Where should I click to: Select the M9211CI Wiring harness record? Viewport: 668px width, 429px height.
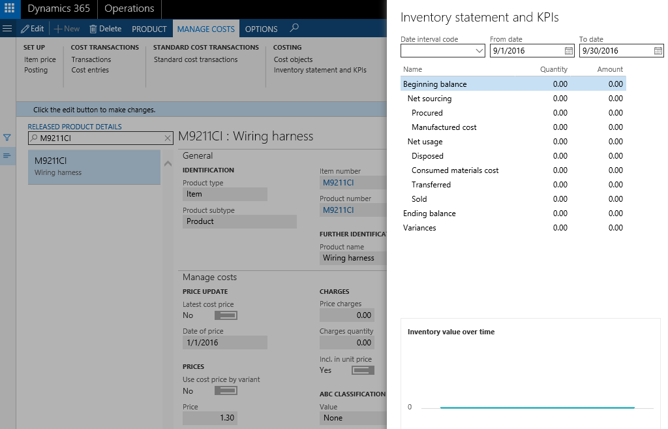click(93, 167)
